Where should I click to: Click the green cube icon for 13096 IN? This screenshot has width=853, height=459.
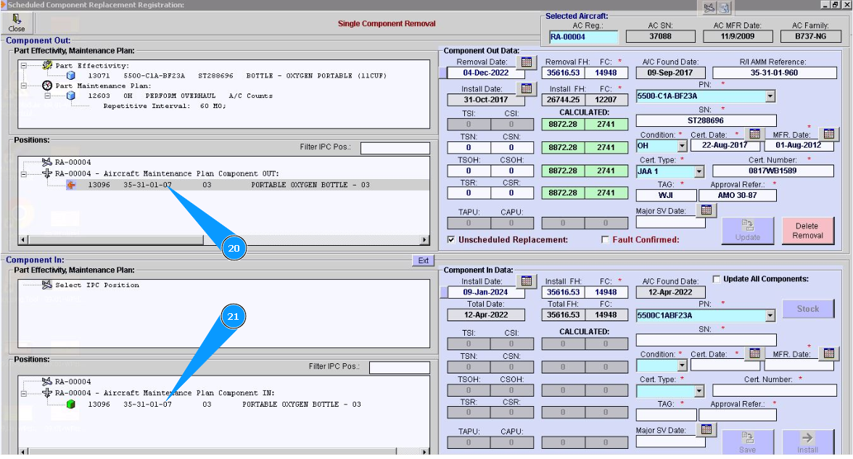(71, 405)
